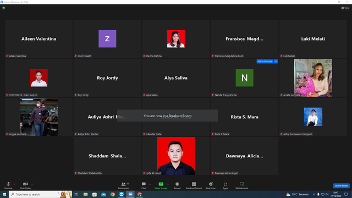Image resolution: width=352 pixels, height=198 pixels.
Task: Open Share Screen options arrow
Action: tap(168, 184)
